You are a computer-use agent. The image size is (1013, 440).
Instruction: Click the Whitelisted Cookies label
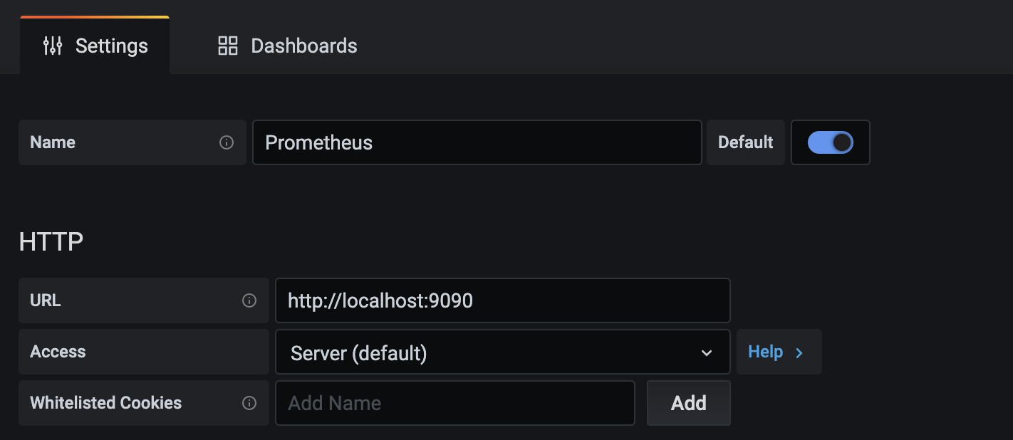coord(105,403)
